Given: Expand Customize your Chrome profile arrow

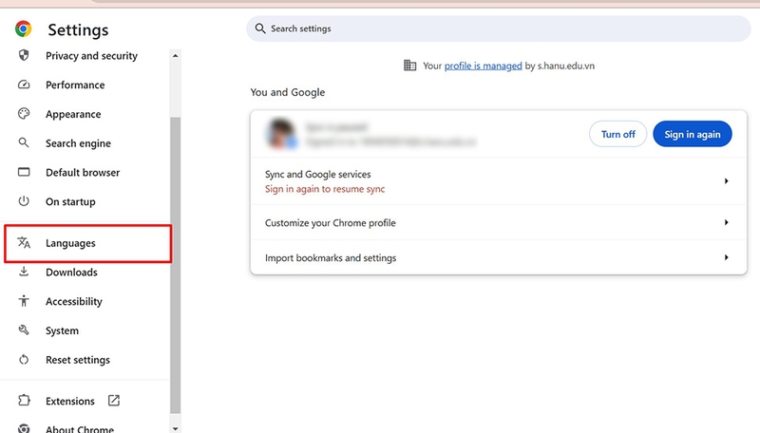Looking at the screenshot, I should (726, 222).
